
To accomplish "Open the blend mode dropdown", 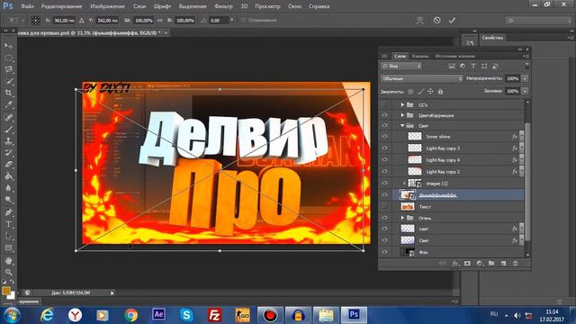I will coord(422,78).
